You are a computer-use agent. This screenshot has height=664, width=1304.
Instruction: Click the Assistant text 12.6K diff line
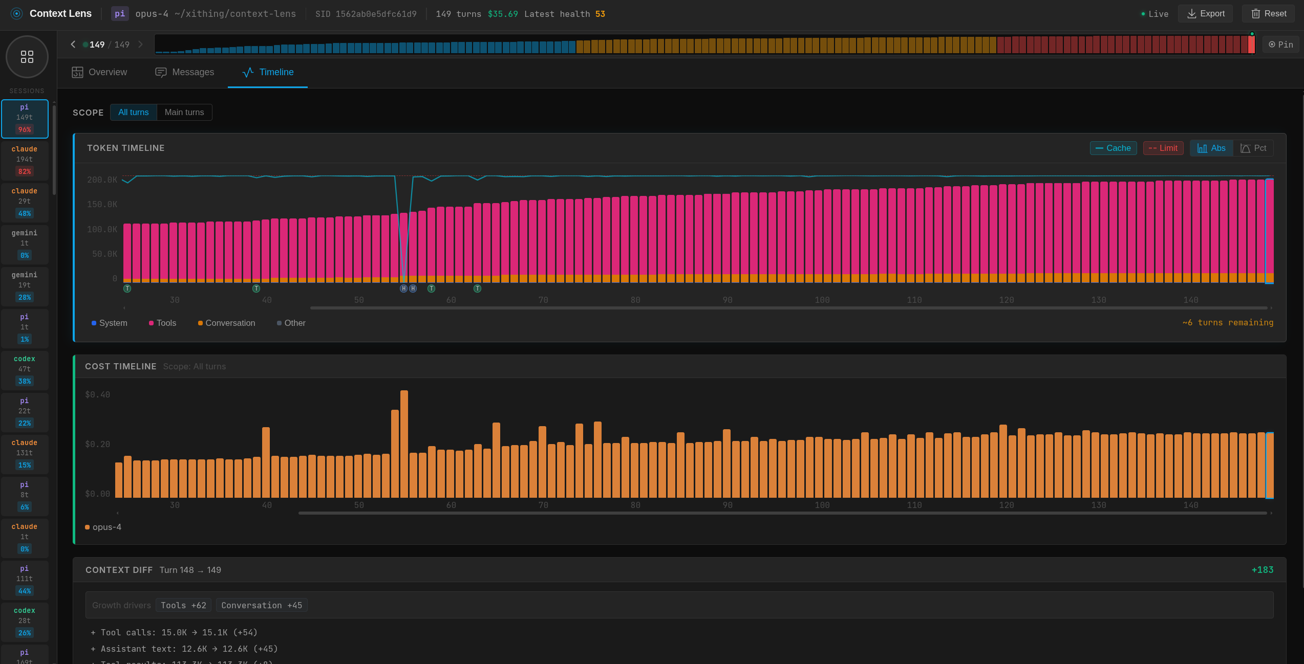pyautogui.click(x=184, y=649)
